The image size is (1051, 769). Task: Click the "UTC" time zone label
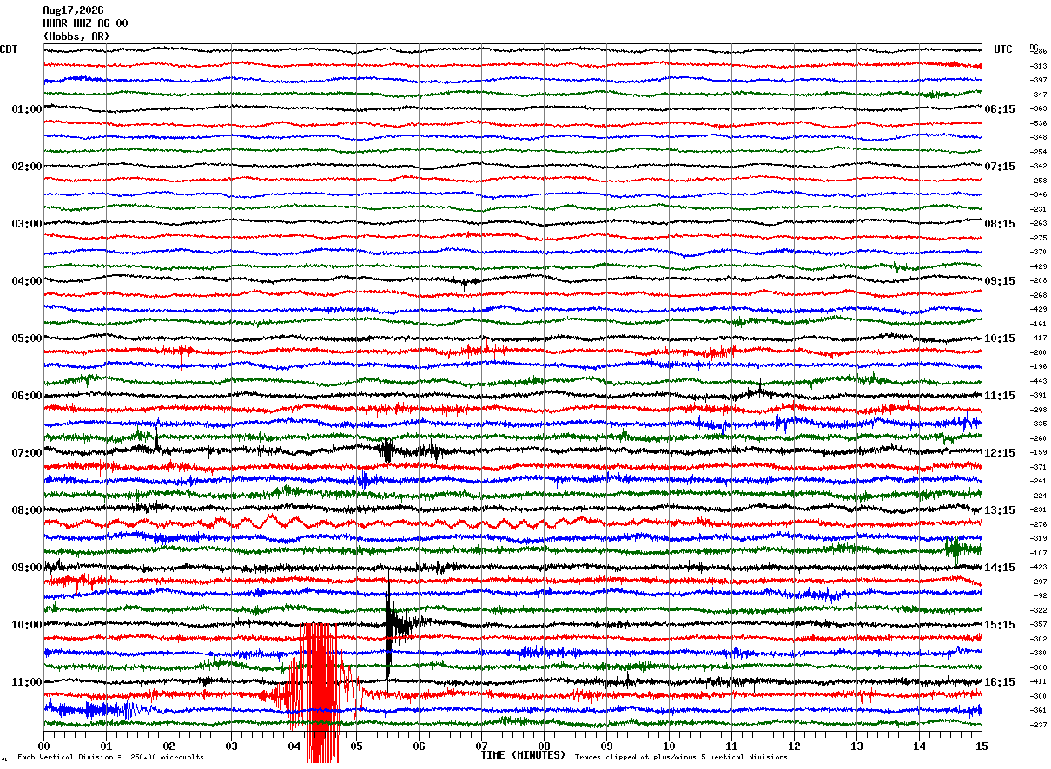1003,49
